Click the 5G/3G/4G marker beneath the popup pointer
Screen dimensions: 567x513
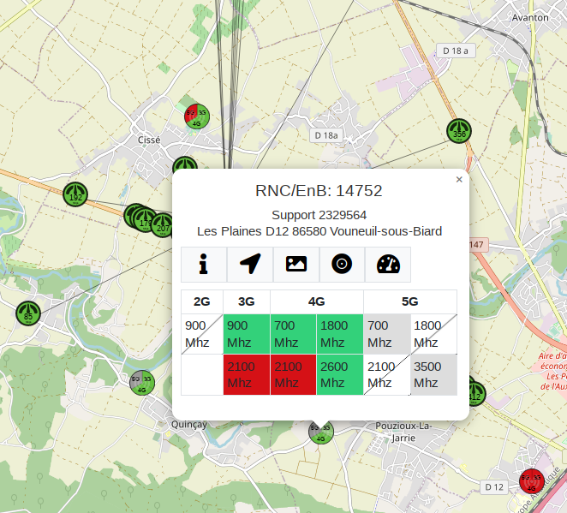coord(320,432)
